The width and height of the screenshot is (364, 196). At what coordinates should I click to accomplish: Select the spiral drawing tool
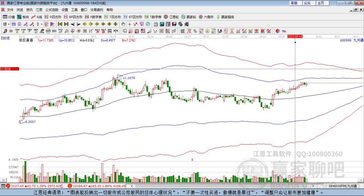(x=36, y=31)
